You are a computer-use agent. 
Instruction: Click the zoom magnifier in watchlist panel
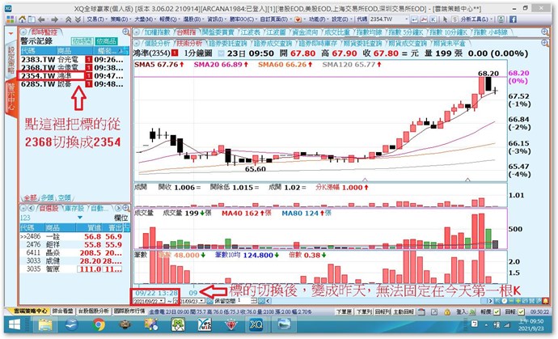pyautogui.click(x=125, y=208)
